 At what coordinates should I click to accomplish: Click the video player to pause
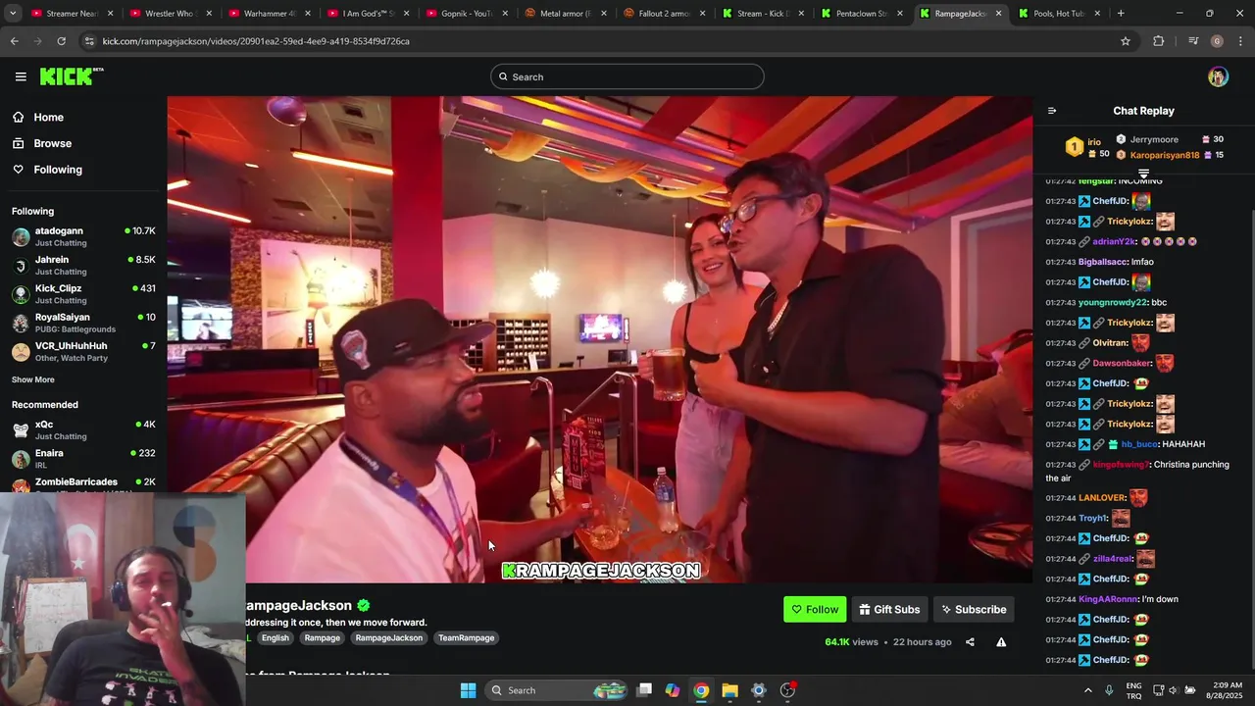click(x=600, y=339)
